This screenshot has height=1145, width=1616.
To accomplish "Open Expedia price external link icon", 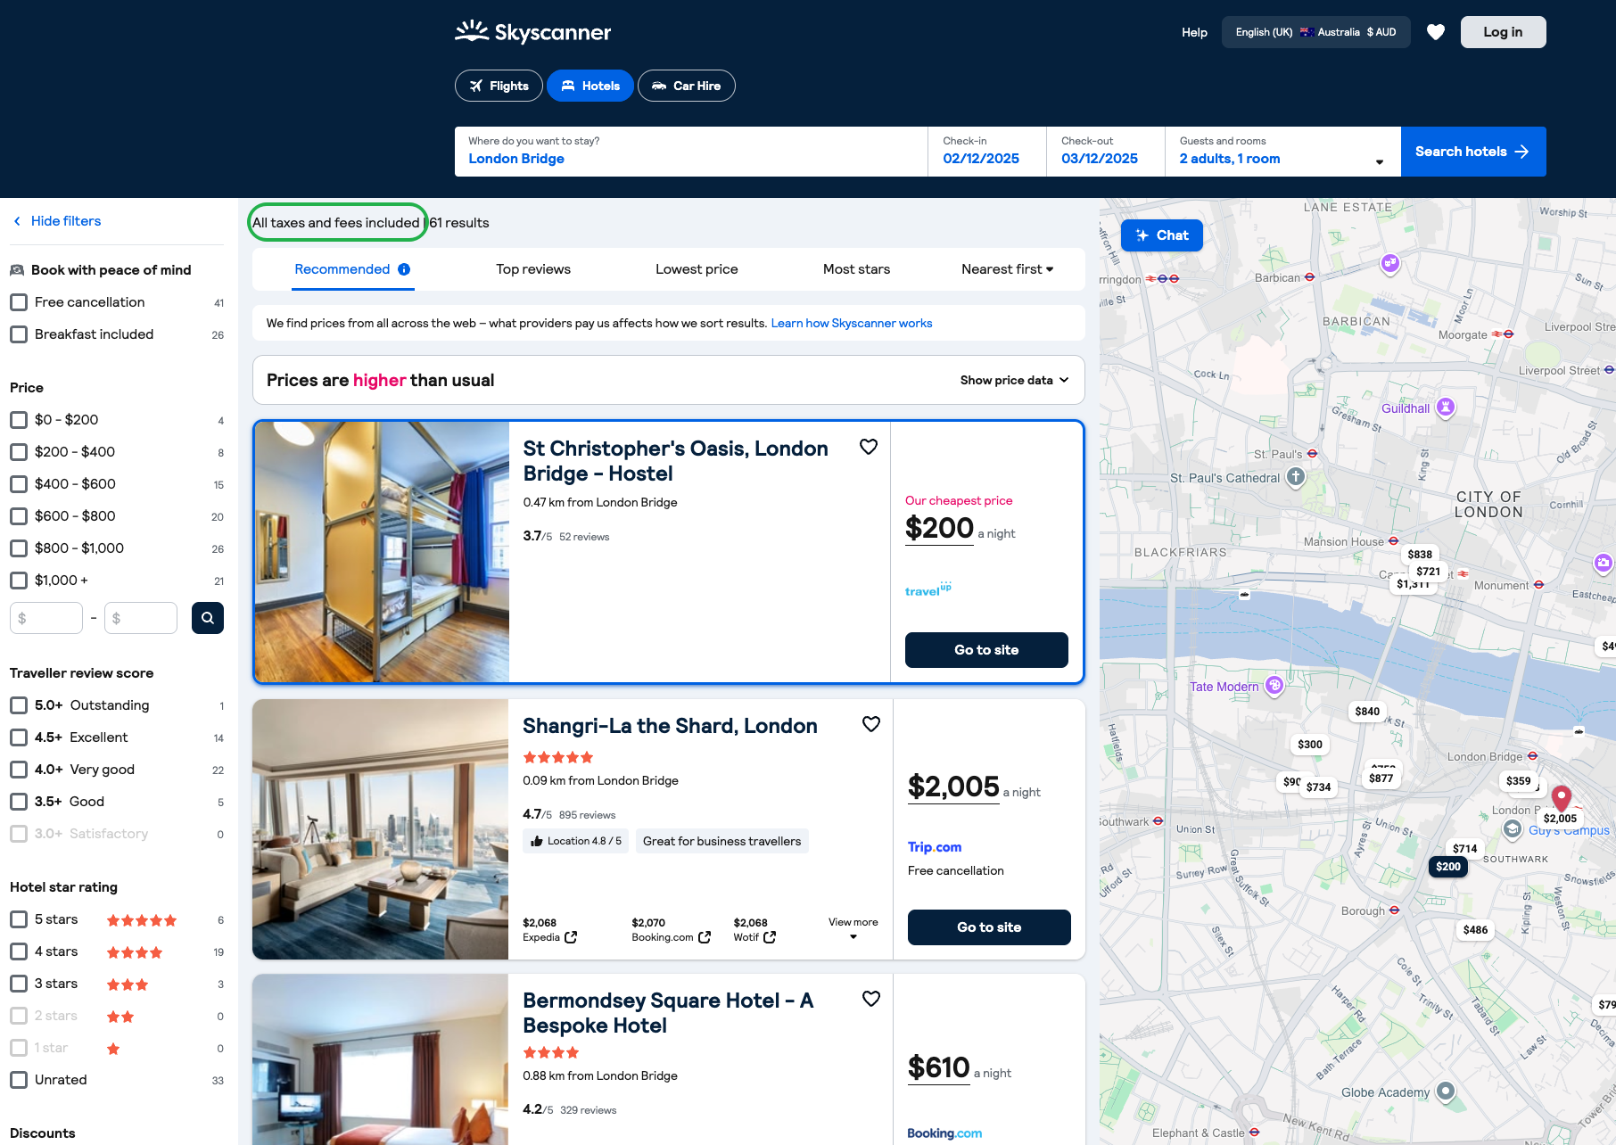I will 571,937.
